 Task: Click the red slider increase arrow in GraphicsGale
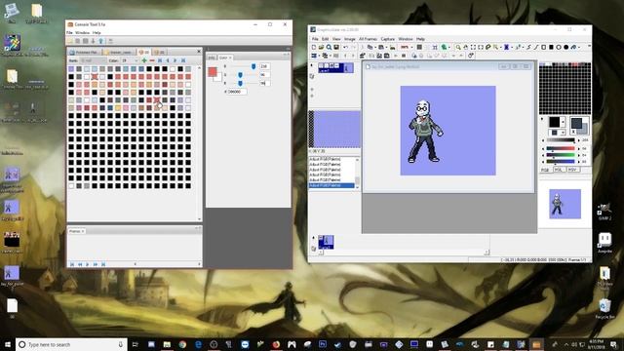(x=578, y=149)
